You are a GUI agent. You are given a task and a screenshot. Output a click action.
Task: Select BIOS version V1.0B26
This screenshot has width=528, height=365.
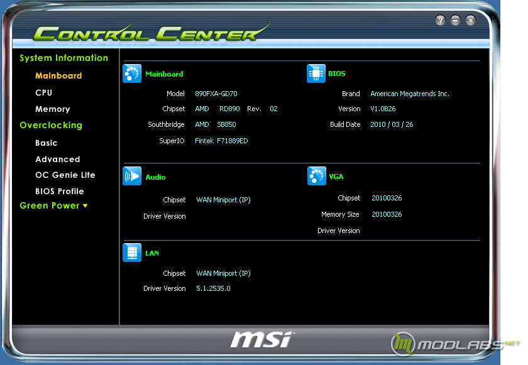click(x=383, y=109)
